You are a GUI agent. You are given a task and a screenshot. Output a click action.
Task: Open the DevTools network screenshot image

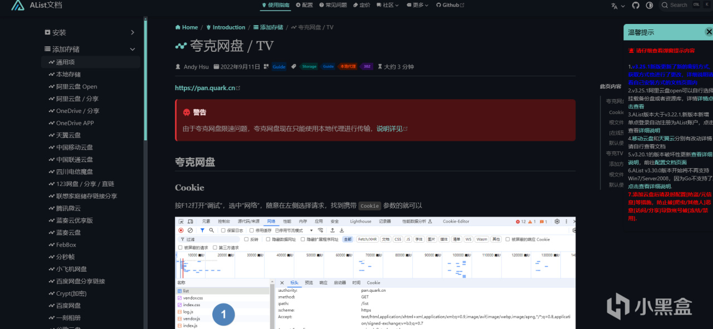(x=375, y=273)
